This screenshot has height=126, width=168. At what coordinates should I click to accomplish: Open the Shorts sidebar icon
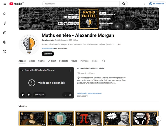tap(5, 23)
